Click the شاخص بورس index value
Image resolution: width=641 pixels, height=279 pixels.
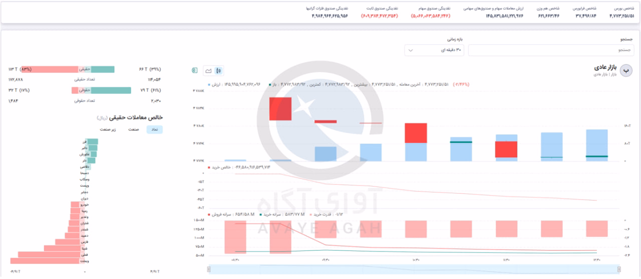tap(621, 16)
